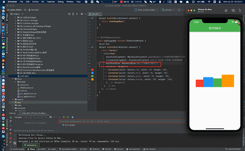Click red color swatch in gutter
The height and width of the screenshot is (151, 245).
click(x=92, y=69)
